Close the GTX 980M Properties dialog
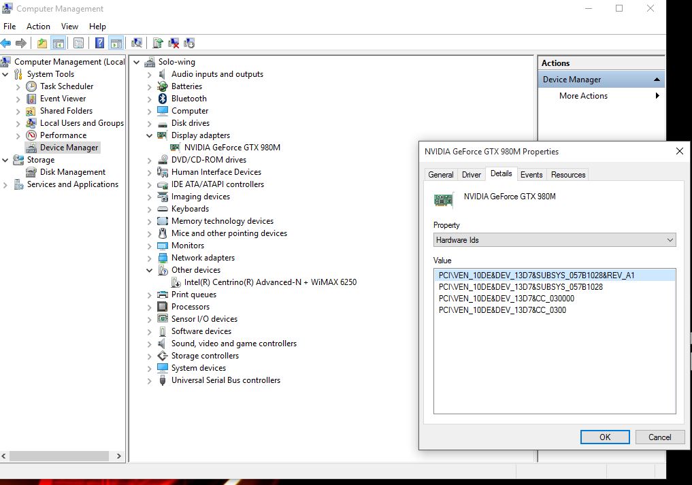 click(680, 152)
